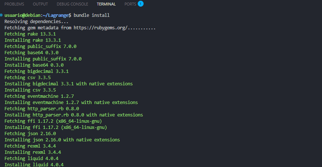Click 'Installing http_parser.rb 0.8.0' line
The height and width of the screenshot is (167, 322).
pyautogui.click(x=74, y=115)
